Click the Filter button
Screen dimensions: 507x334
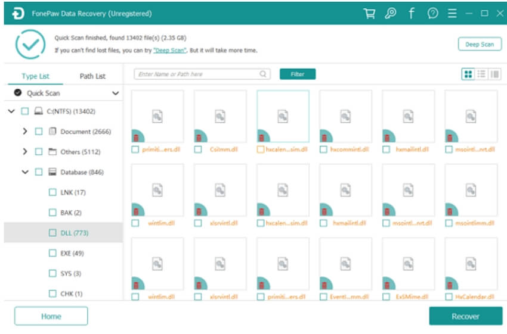tap(298, 74)
